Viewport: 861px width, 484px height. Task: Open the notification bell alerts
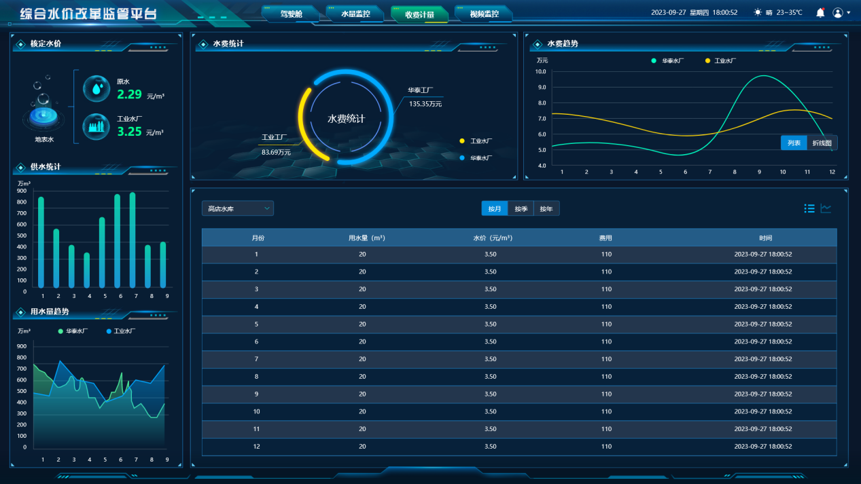[820, 12]
